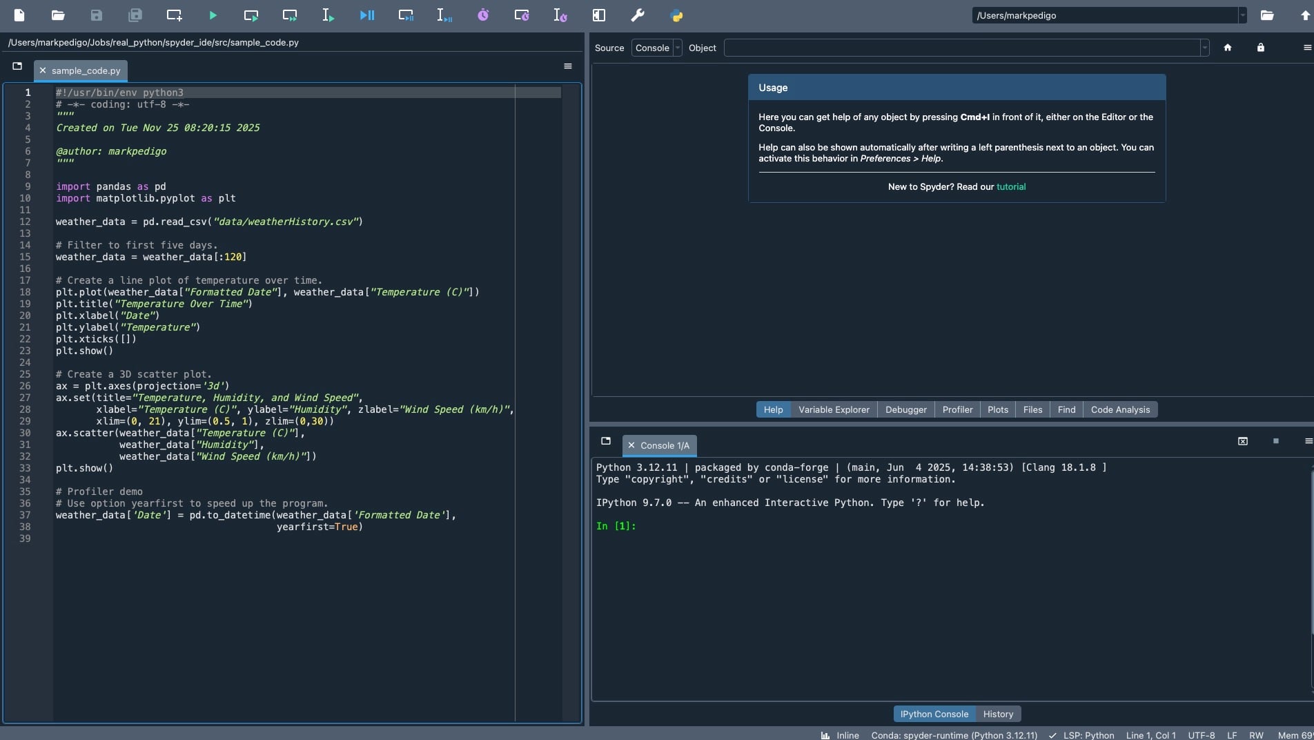
Task: Go to the Help home page
Action: (1228, 48)
